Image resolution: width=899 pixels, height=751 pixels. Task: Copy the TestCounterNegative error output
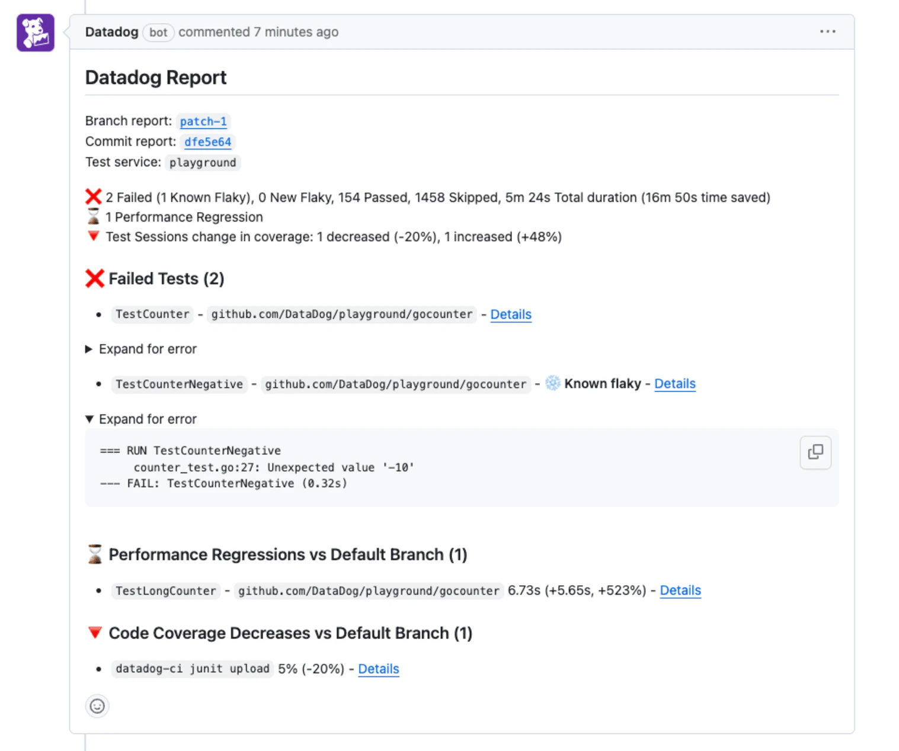pos(815,452)
